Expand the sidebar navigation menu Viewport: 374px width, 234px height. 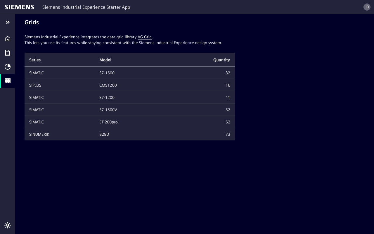click(x=8, y=22)
